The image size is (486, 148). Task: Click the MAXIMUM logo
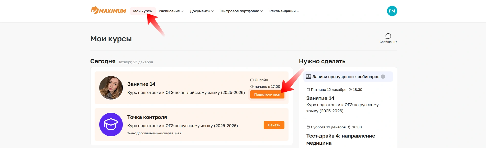click(108, 11)
